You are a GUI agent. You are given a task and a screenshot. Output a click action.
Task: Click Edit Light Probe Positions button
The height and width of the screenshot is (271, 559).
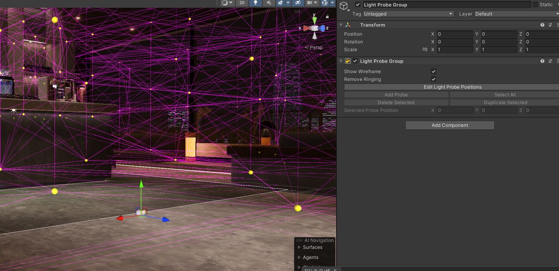(452, 87)
